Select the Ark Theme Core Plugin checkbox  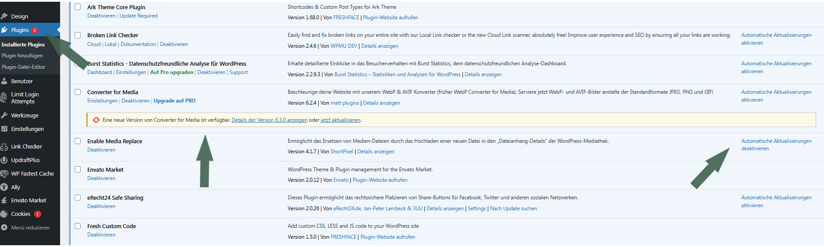point(78,7)
